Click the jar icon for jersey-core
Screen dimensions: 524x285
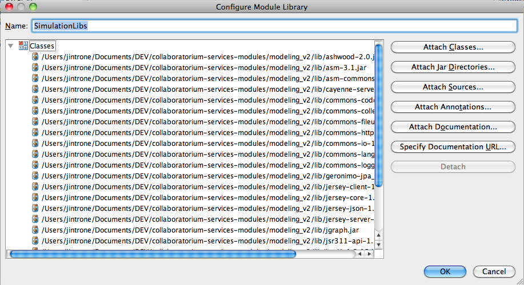35,198
